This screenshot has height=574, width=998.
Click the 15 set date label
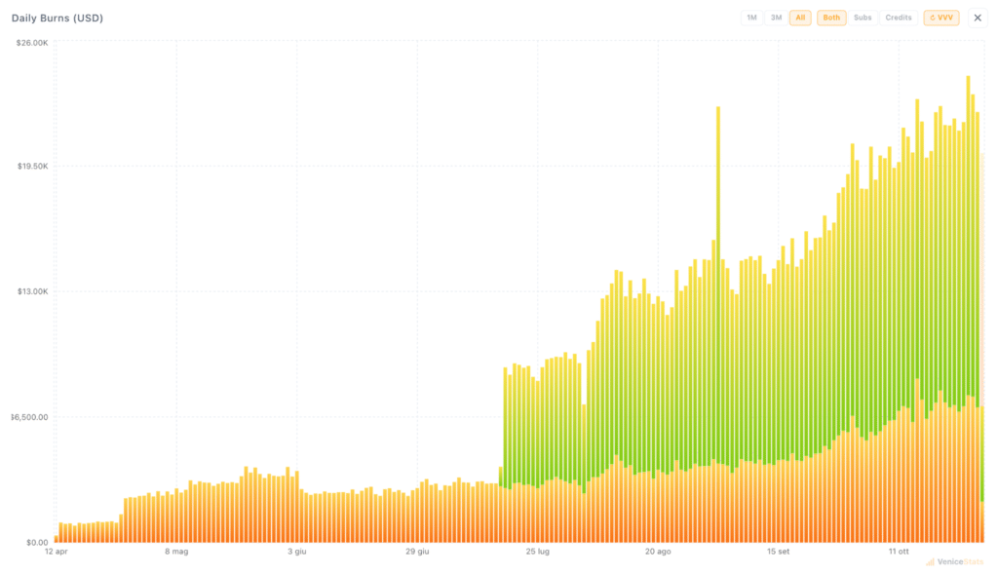[x=778, y=551]
